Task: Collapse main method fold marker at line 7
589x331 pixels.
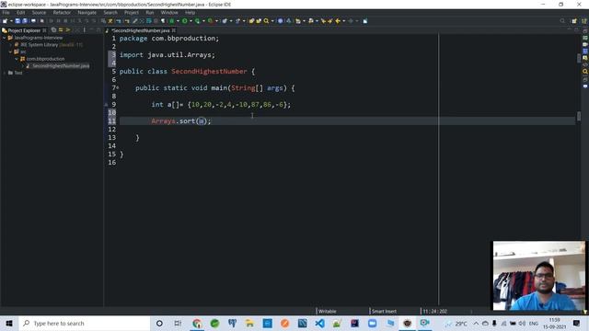Action: click(x=118, y=87)
